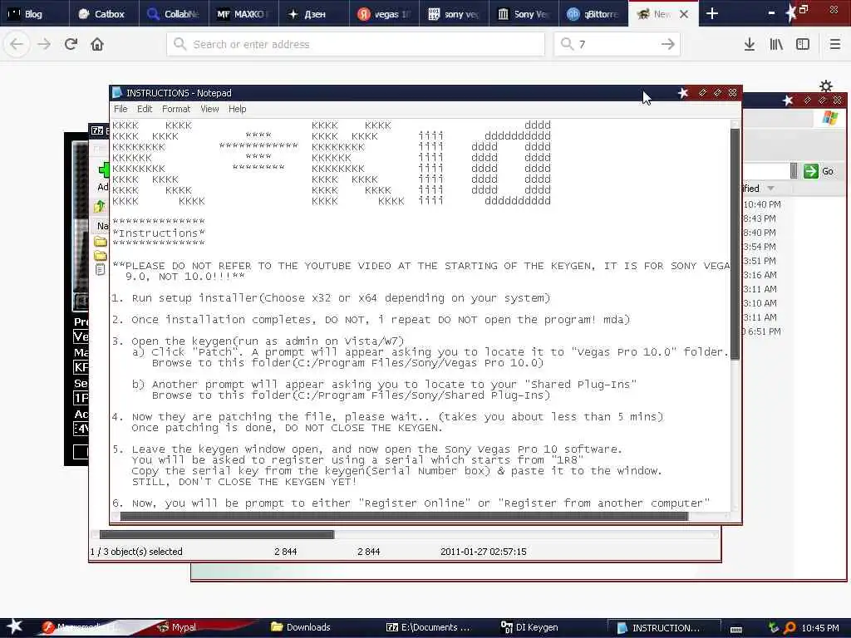
Task: Switch to the CollabNet browser tab
Action: pyautogui.click(x=174, y=13)
